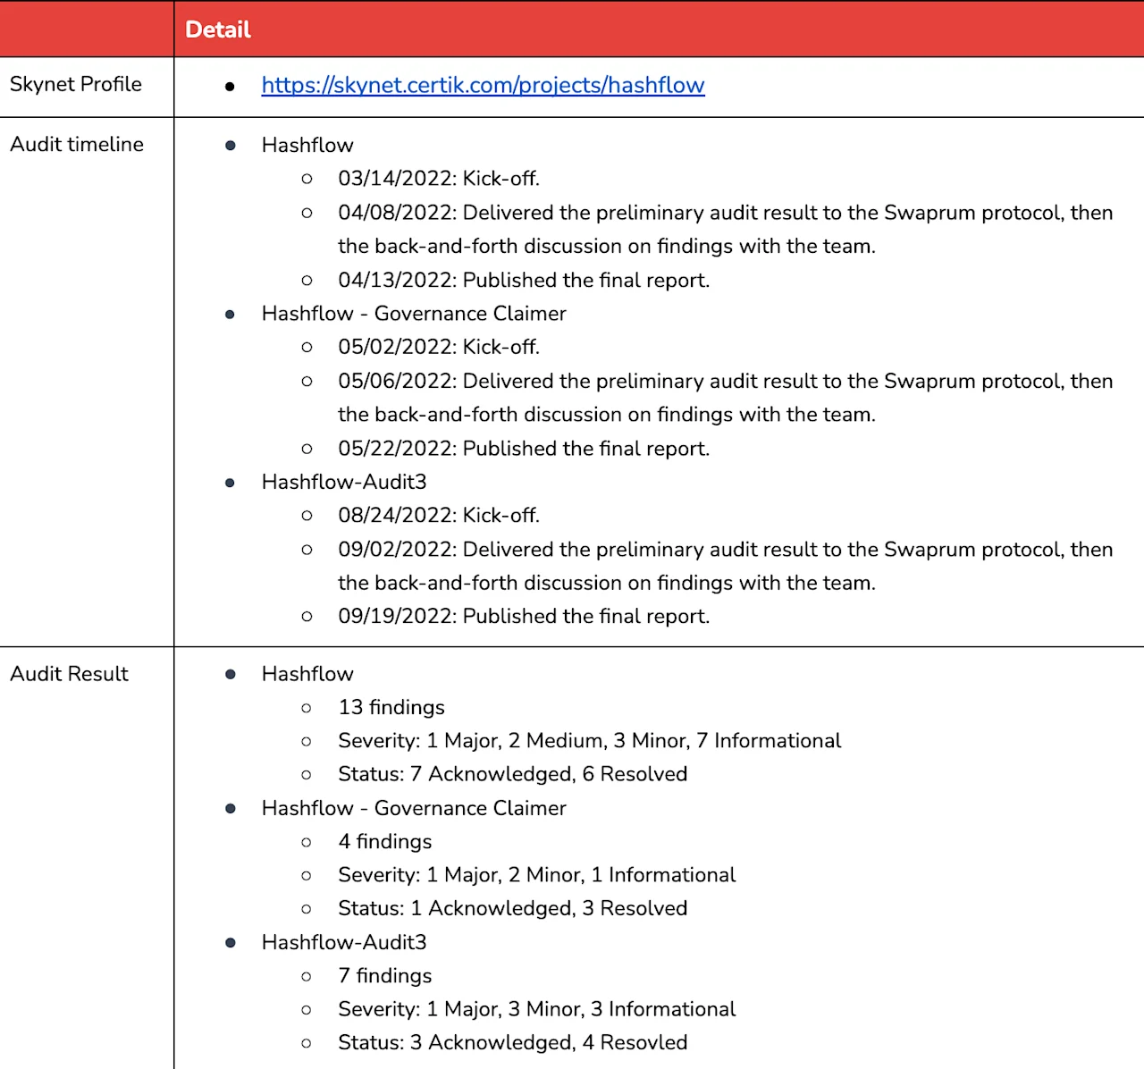Screen dimensions: 1144x1069
Task: Select the "Audit timeline" row label
Action: tap(77, 144)
